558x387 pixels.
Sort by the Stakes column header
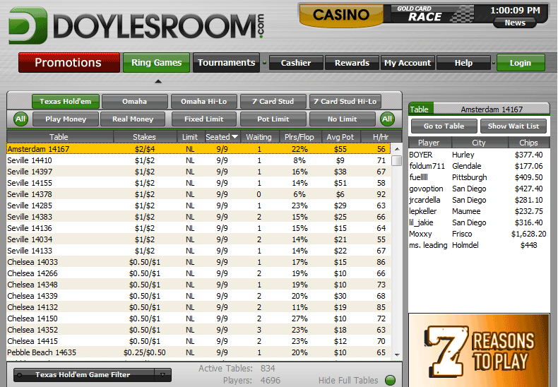(x=145, y=137)
